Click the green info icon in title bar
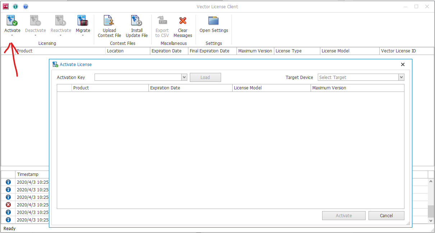Screen dimensions: 435x233 coord(15,6)
